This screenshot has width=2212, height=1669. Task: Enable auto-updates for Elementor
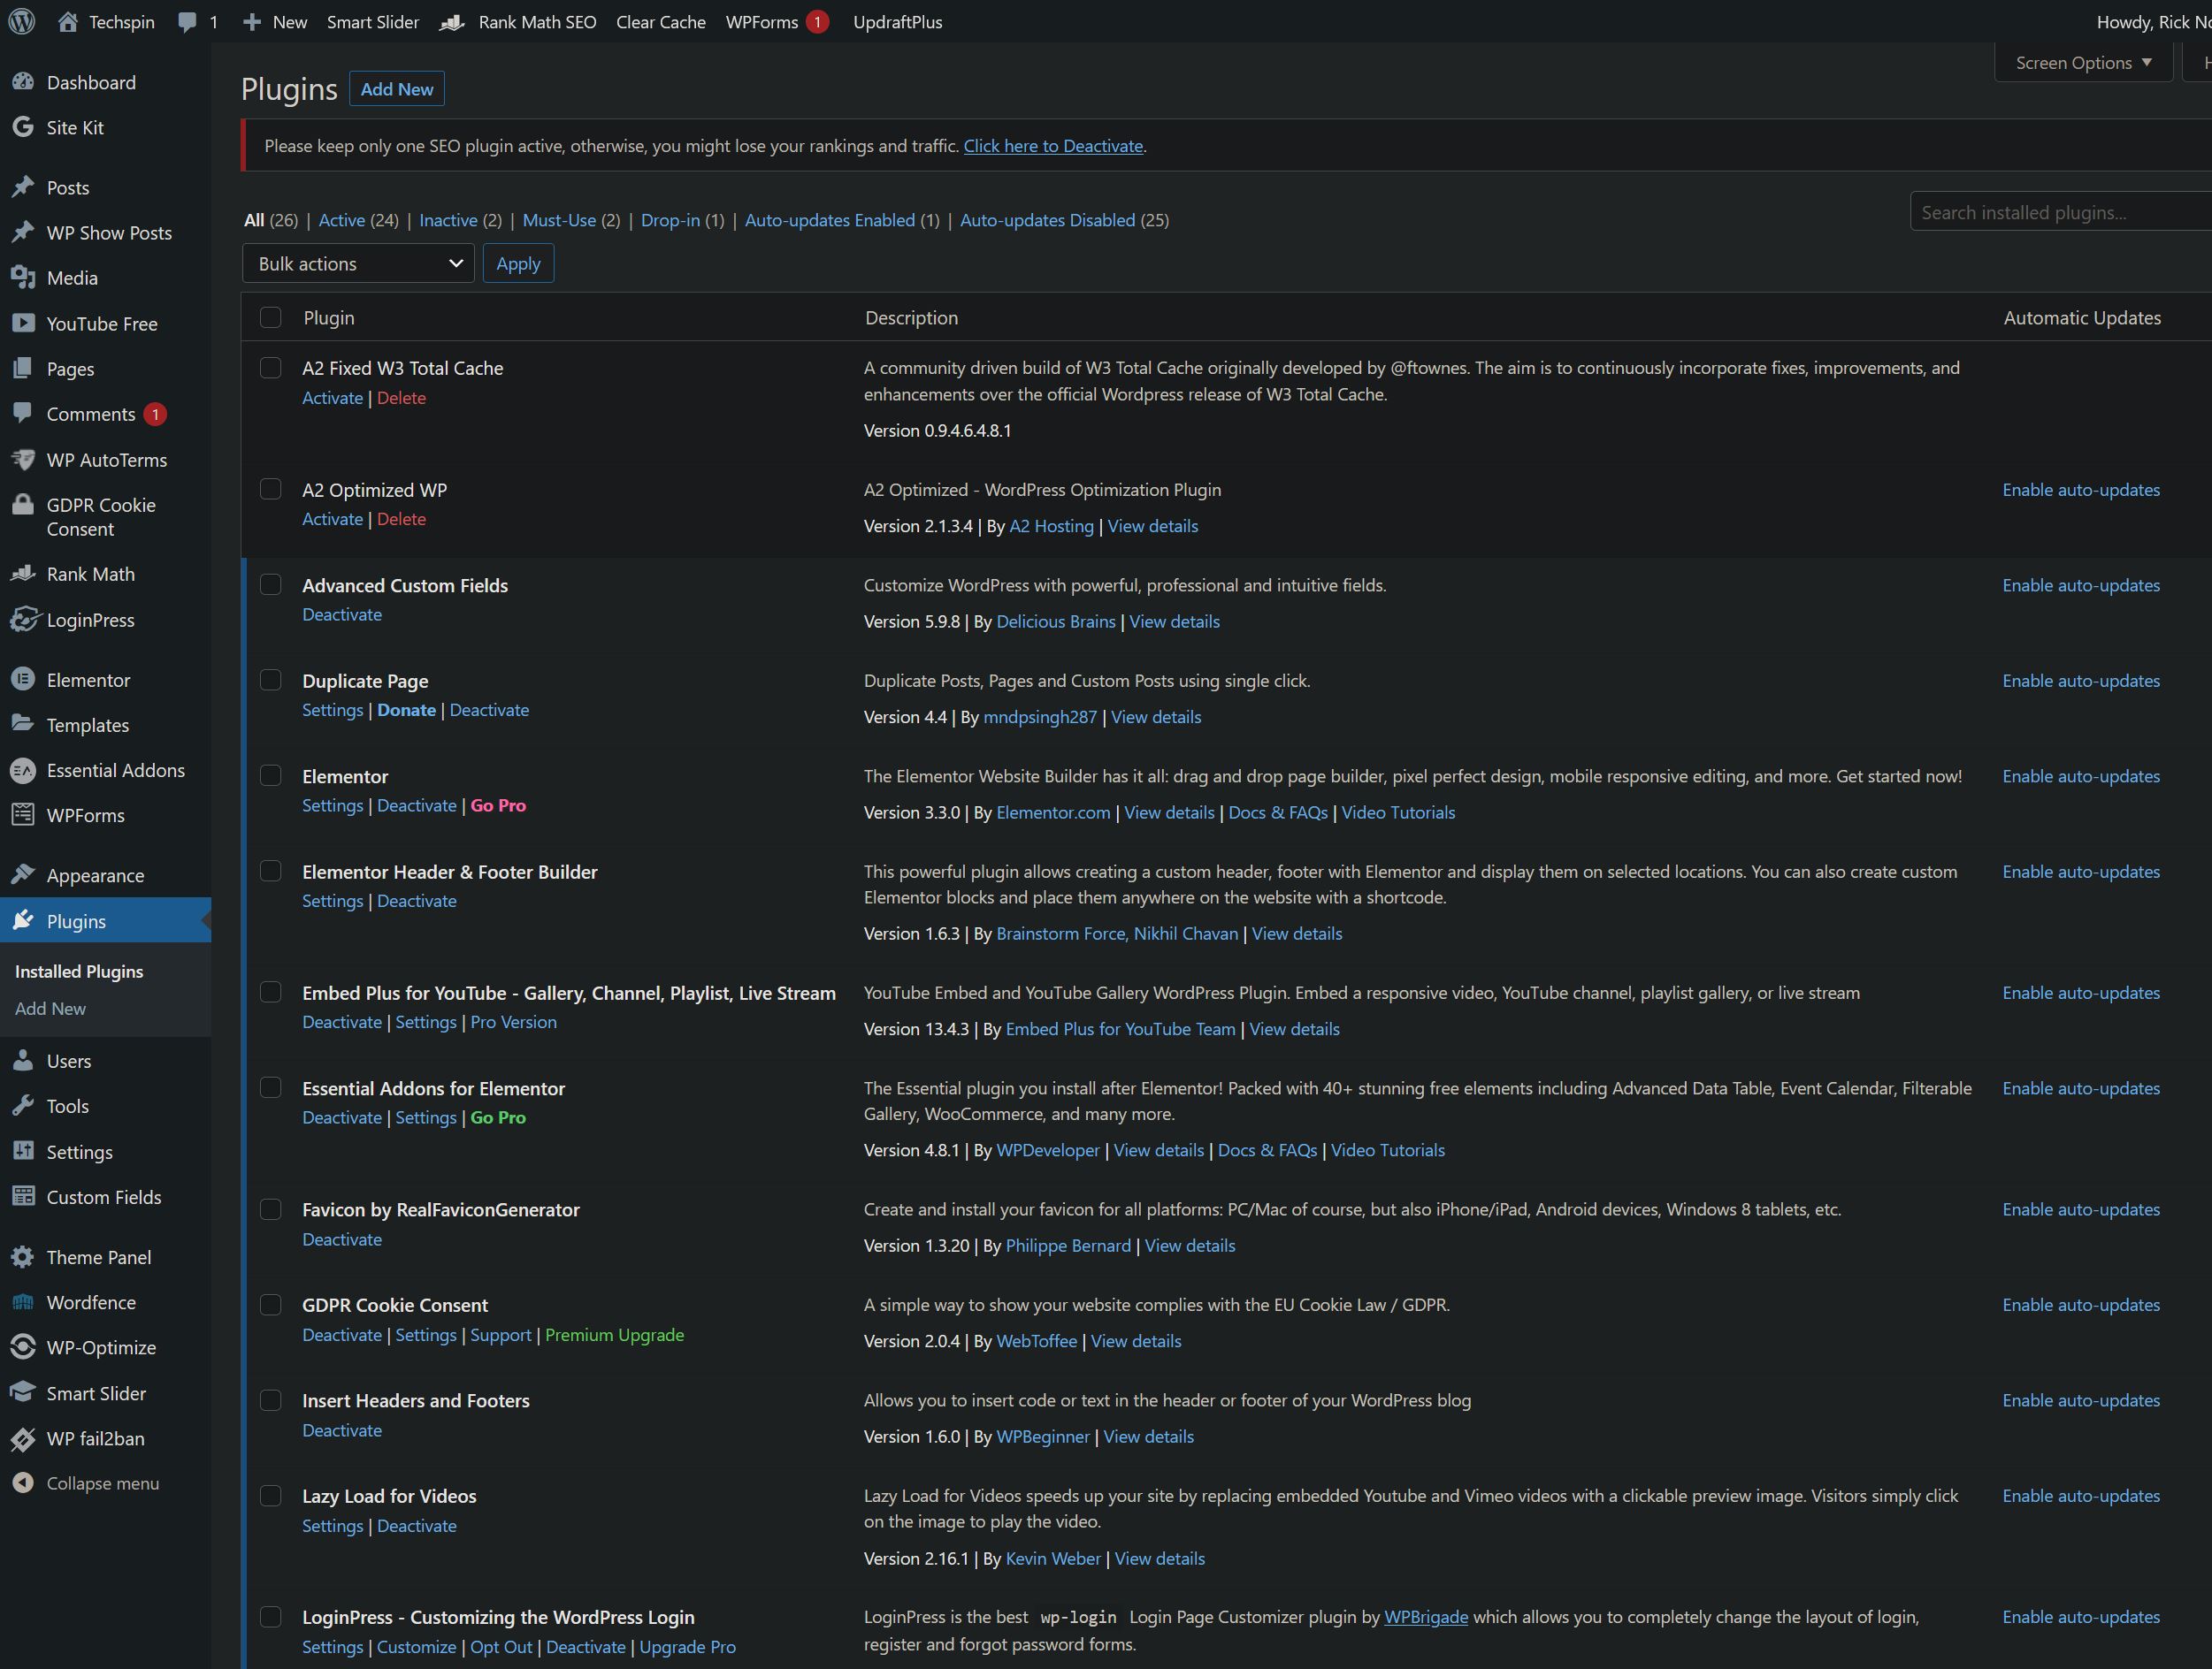click(x=2081, y=775)
